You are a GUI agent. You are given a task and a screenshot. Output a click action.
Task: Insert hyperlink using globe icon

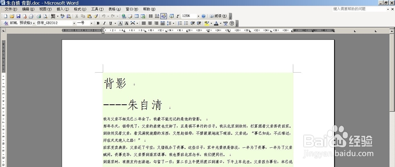[x=124, y=16]
